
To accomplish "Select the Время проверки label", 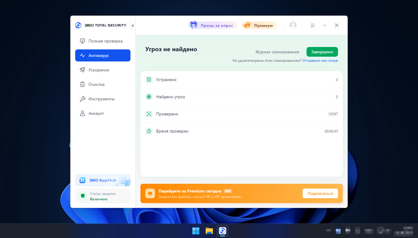I will (172, 131).
